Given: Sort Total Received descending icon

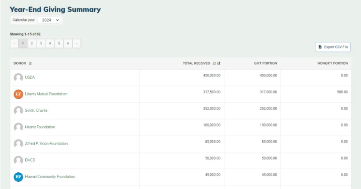Looking at the screenshot, I should click(x=219, y=63).
